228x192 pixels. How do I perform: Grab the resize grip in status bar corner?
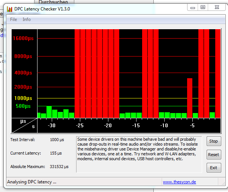(223, 183)
